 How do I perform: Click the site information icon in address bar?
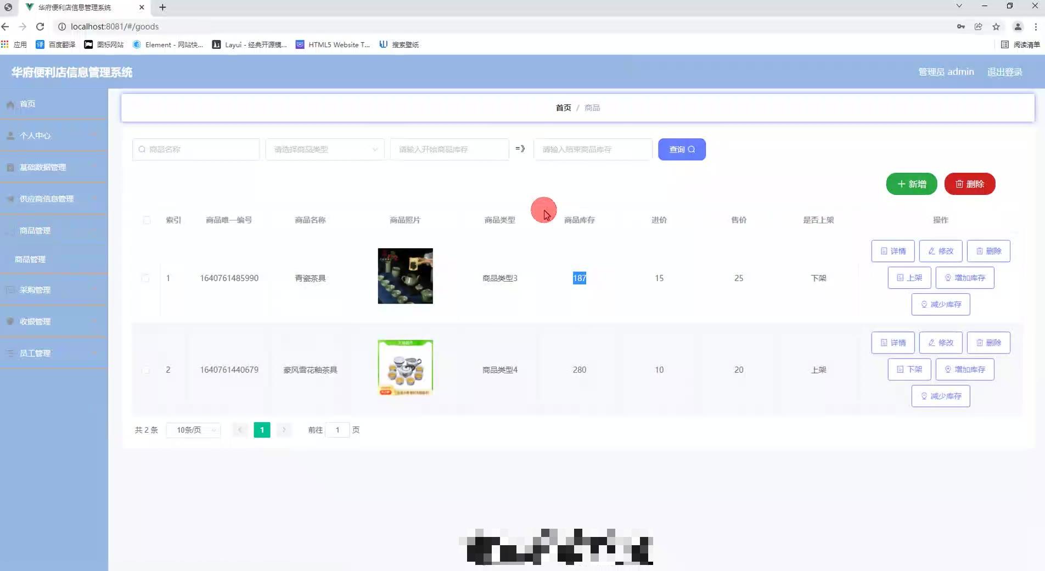pos(62,26)
